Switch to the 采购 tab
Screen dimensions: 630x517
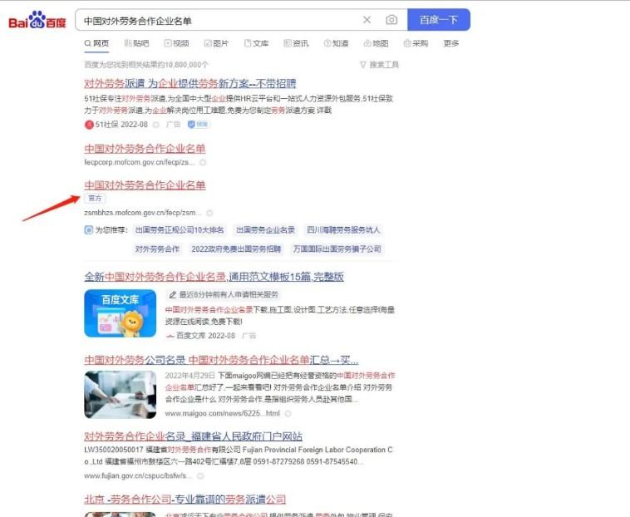pyautogui.click(x=416, y=43)
